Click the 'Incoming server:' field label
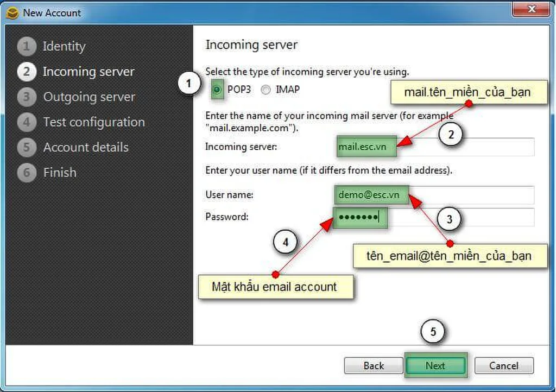Image resolution: width=556 pixels, height=392 pixels. click(241, 147)
